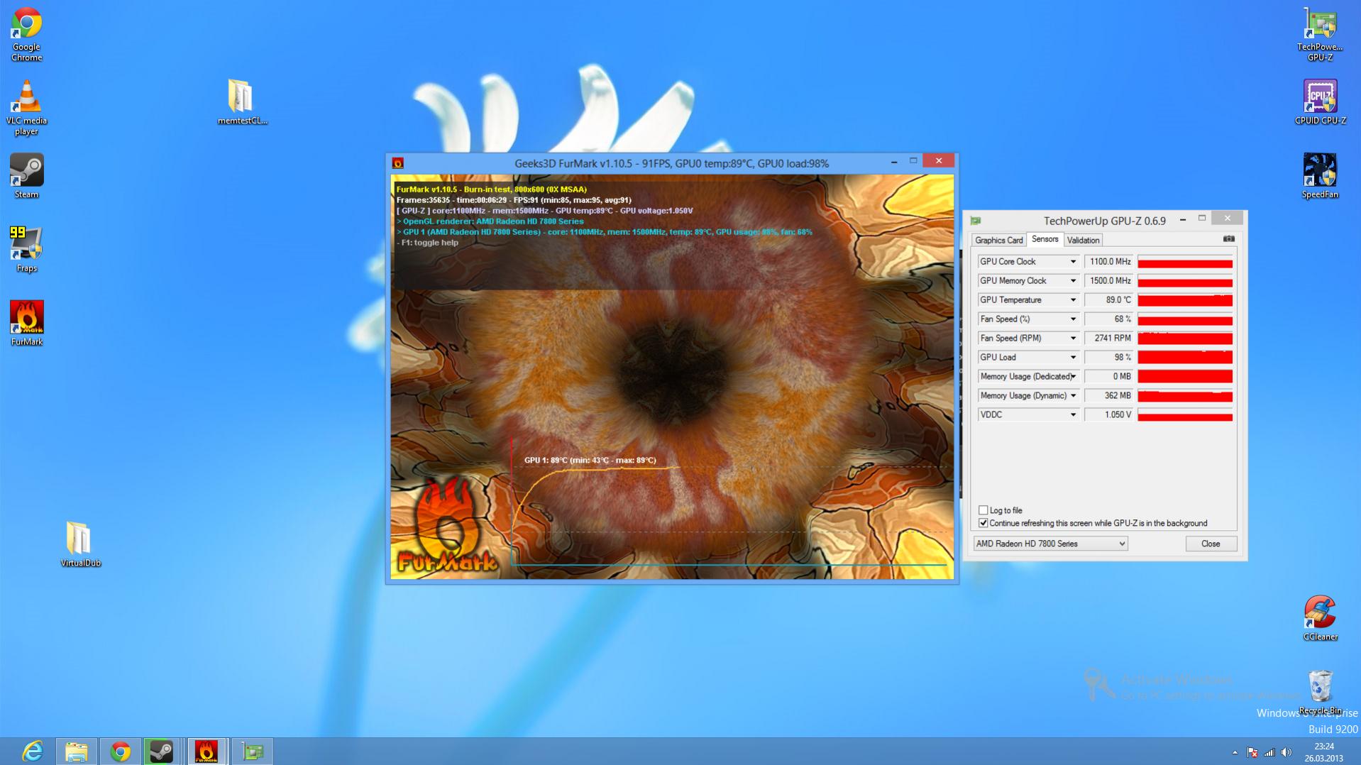Select the memtestCL folder on desktop
The width and height of the screenshot is (1361, 765).
click(241, 101)
